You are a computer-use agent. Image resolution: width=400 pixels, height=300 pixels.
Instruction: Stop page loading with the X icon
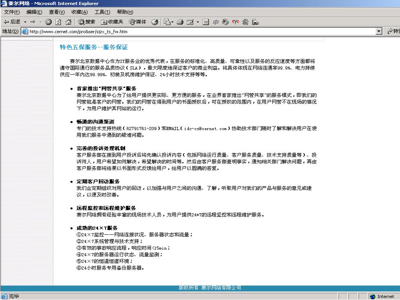pos(48,22)
